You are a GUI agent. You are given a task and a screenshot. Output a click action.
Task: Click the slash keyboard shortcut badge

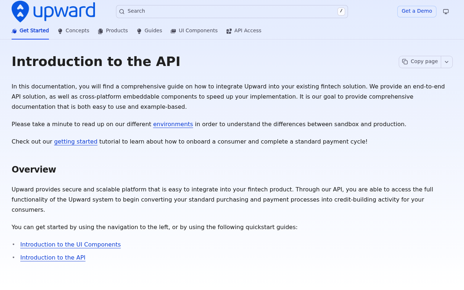point(341,12)
